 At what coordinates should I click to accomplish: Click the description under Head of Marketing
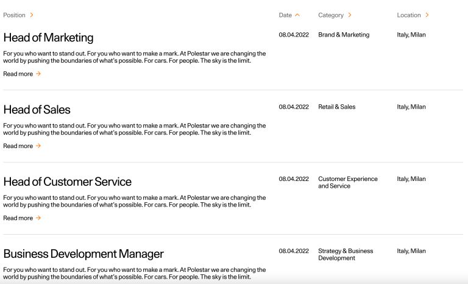135,57
